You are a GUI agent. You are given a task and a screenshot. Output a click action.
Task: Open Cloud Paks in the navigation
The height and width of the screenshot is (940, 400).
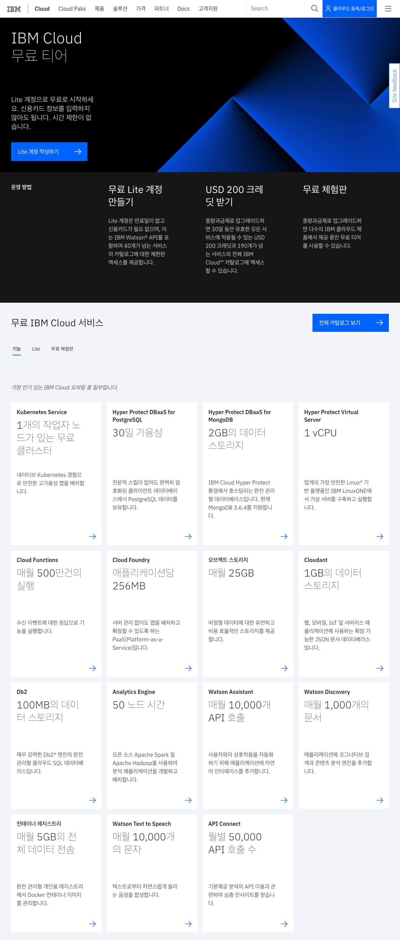click(x=72, y=9)
